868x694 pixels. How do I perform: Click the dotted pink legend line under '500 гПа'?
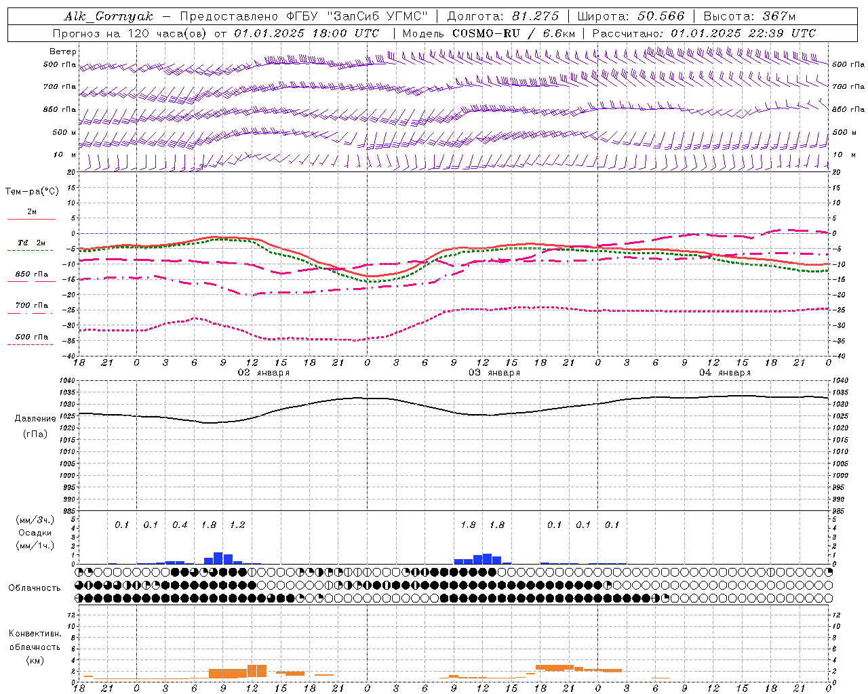[x=30, y=344]
